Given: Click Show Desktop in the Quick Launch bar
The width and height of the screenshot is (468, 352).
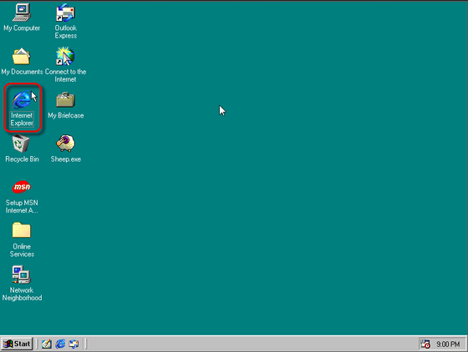Looking at the screenshot, I should pyautogui.click(x=47, y=344).
